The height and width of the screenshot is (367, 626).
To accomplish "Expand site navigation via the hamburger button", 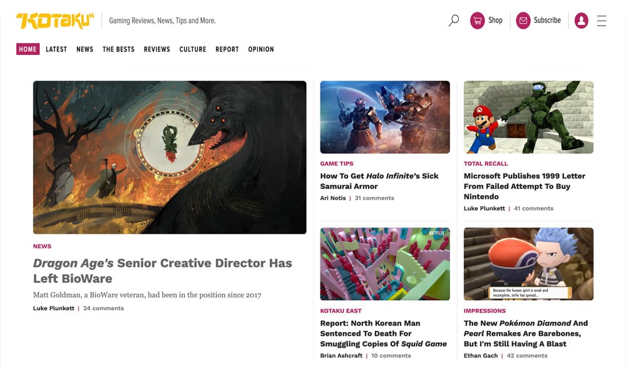I will click(x=602, y=19).
